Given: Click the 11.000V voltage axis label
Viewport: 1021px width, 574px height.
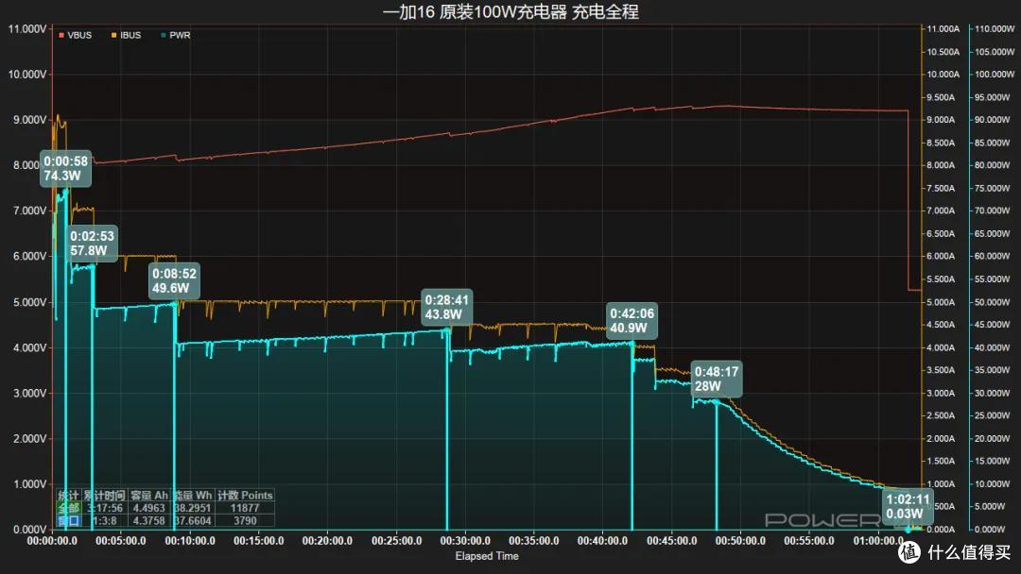Looking at the screenshot, I should tap(27, 28).
